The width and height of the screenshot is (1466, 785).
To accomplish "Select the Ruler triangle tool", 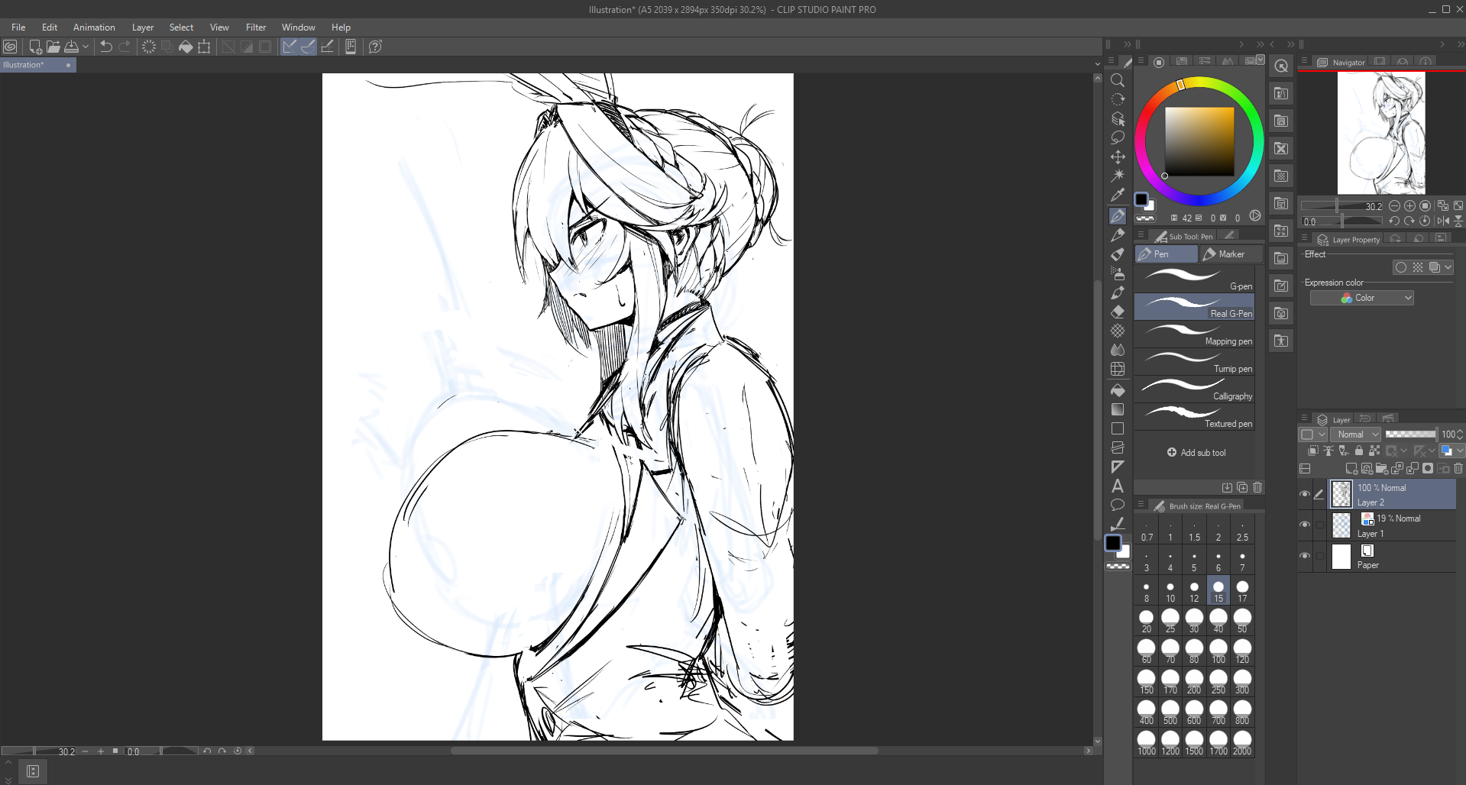I will click(x=1118, y=467).
